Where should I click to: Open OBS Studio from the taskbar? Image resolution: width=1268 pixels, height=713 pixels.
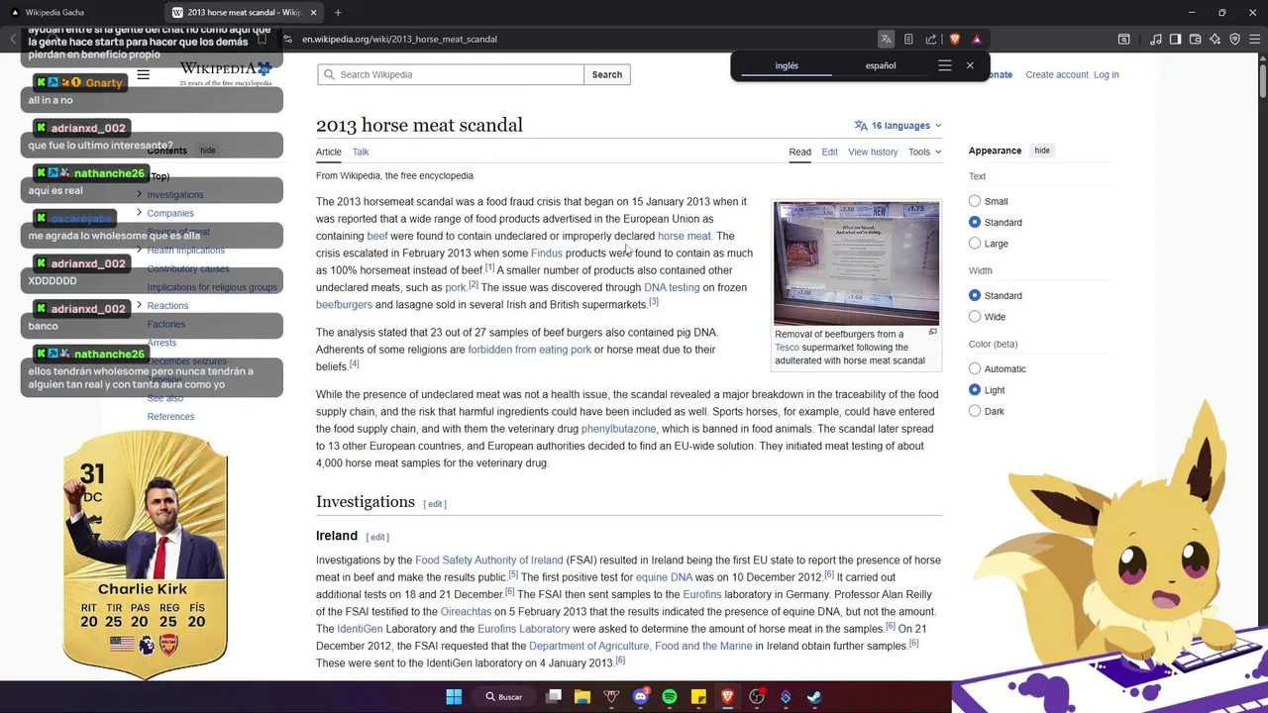pos(757,697)
